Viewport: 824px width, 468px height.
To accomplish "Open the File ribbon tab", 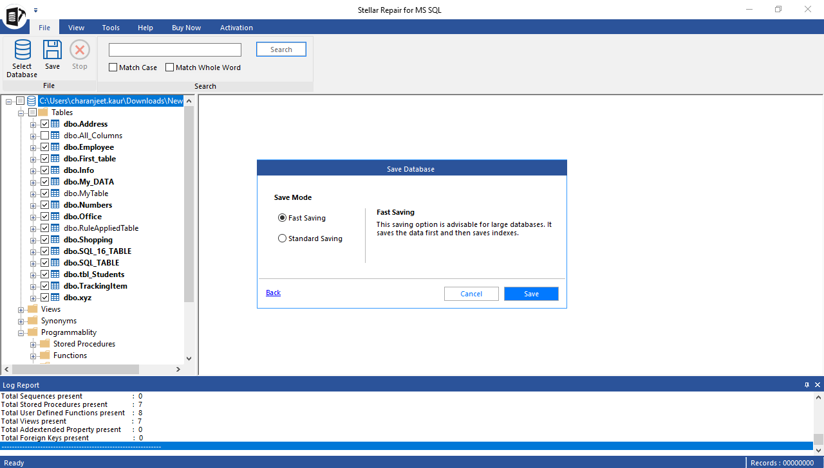I will click(44, 28).
